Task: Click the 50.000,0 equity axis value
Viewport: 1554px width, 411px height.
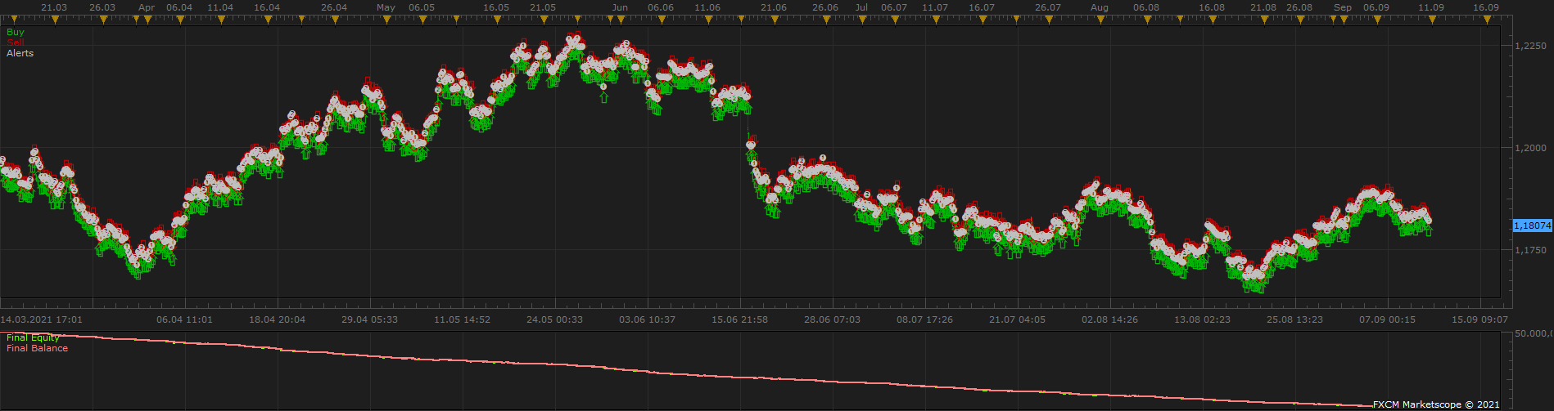Action: 1534,333
